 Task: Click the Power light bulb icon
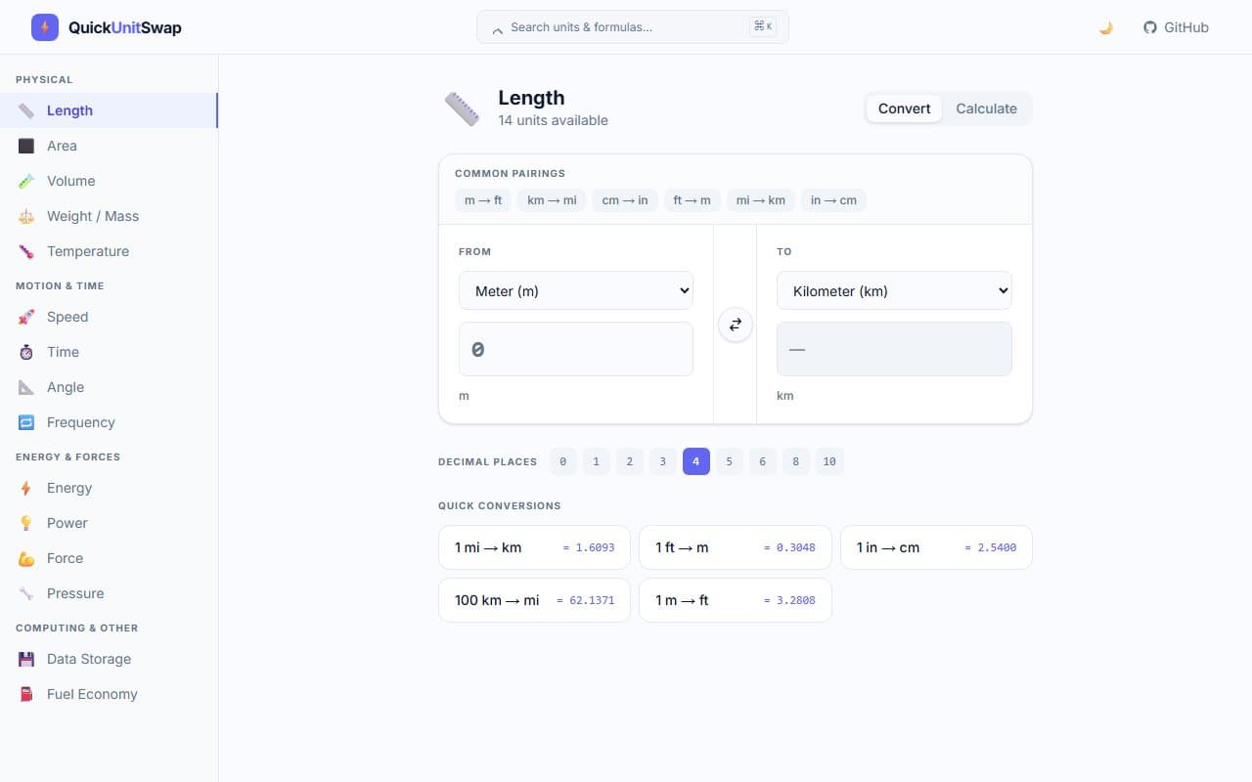pos(26,523)
